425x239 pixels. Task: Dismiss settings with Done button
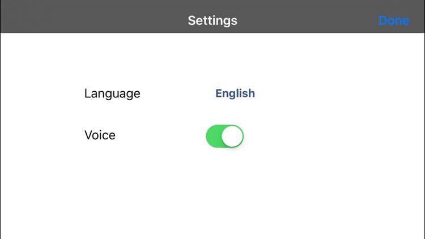click(x=394, y=20)
